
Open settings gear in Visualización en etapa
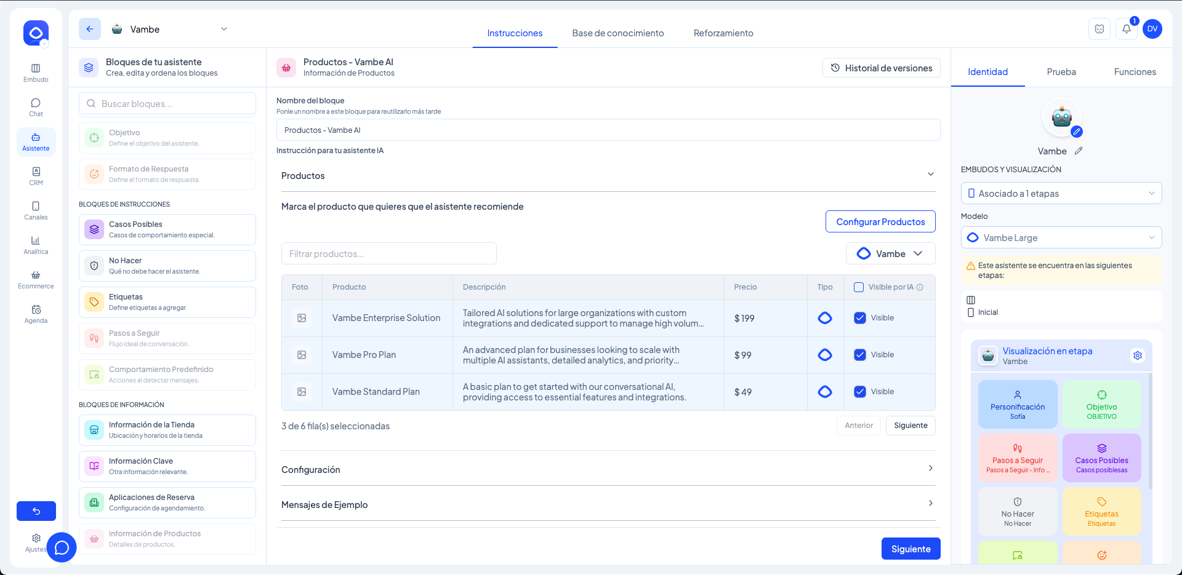pos(1138,355)
